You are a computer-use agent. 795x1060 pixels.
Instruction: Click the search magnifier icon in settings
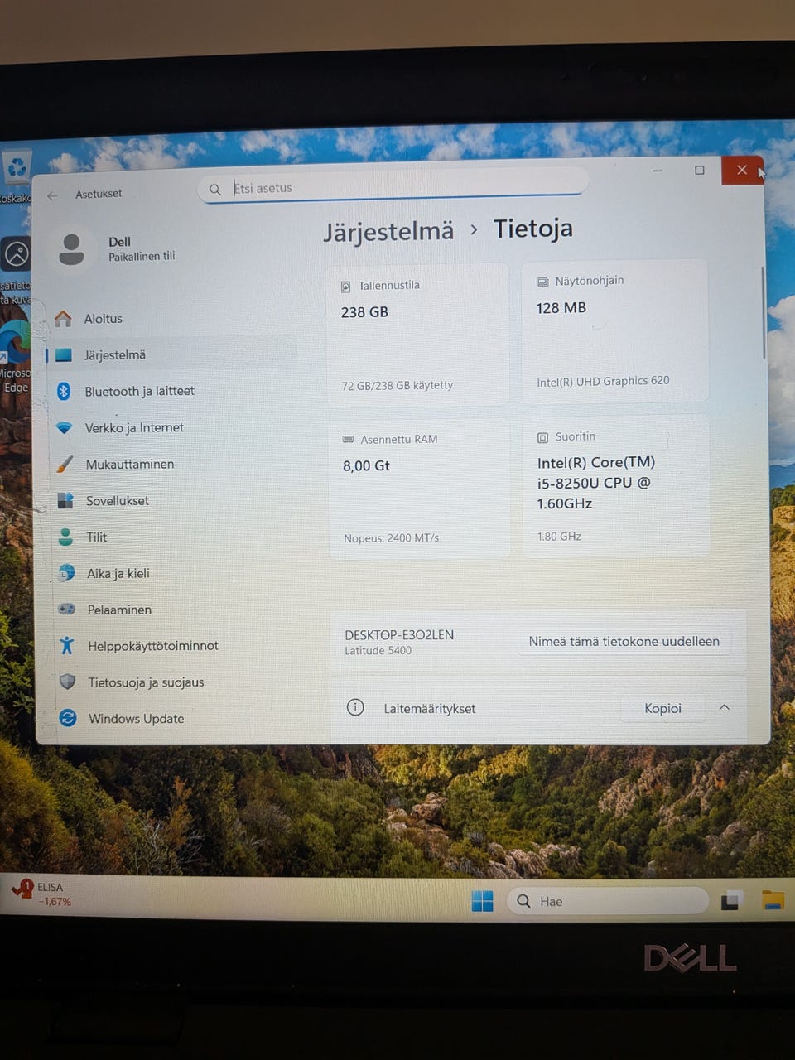pyautogui.click(x=215, y=190)
